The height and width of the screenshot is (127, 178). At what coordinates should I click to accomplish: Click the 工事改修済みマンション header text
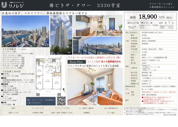(162, 7)
